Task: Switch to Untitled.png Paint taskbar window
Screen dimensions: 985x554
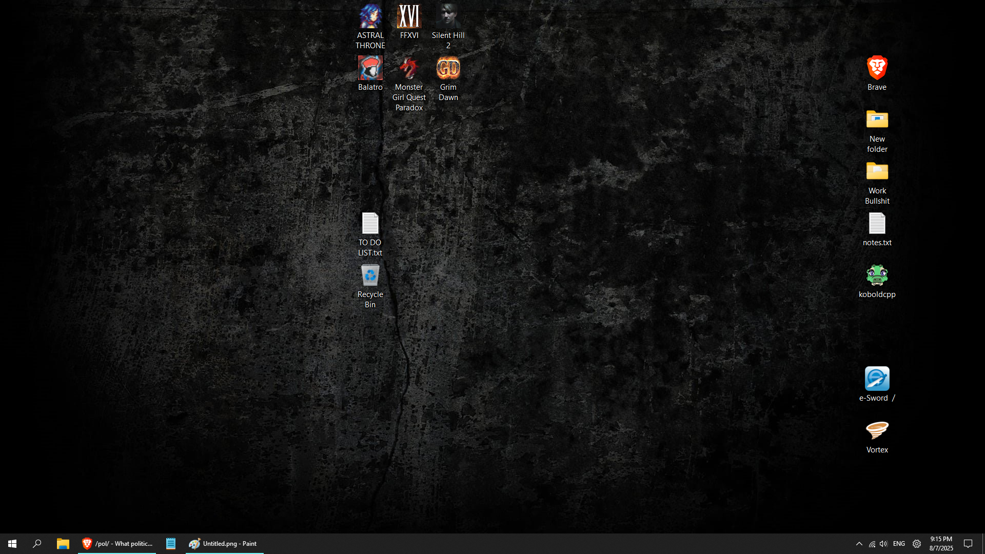Action: pos(225,544)
